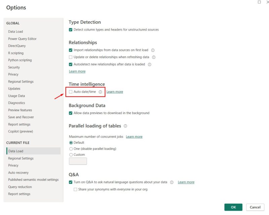Click info icon beside Turn on Q&A option
This screenshot has height=215, width=269.
(171, 182)
